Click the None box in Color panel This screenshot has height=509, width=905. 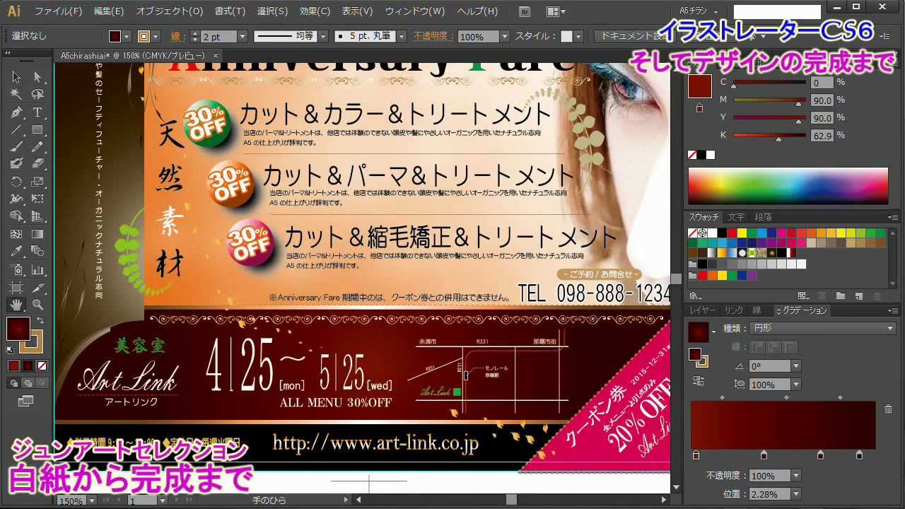pyautogui.click(x=693, y=155)
